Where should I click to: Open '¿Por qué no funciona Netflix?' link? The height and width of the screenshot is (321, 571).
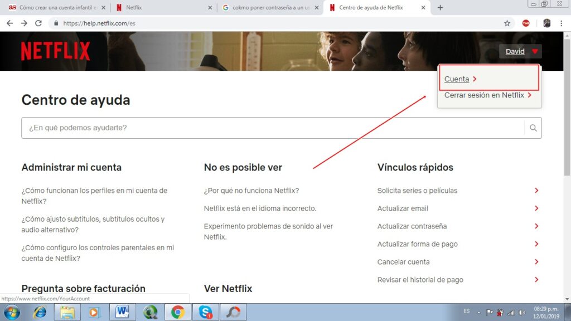(x=251, y=191)
